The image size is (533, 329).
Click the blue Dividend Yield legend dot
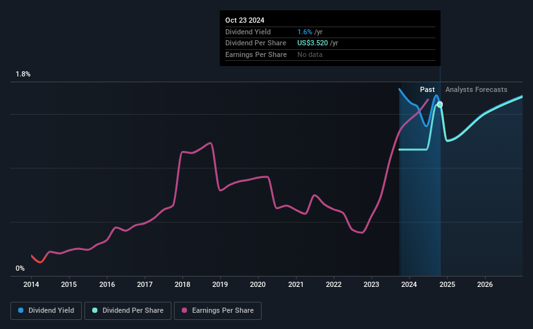tap(21, 310)
